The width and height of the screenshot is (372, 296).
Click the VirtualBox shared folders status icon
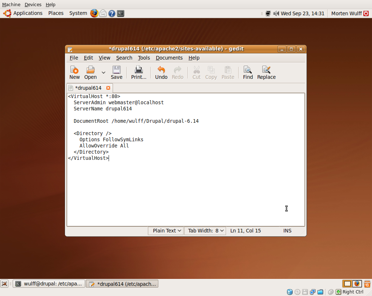coord(320,292)
